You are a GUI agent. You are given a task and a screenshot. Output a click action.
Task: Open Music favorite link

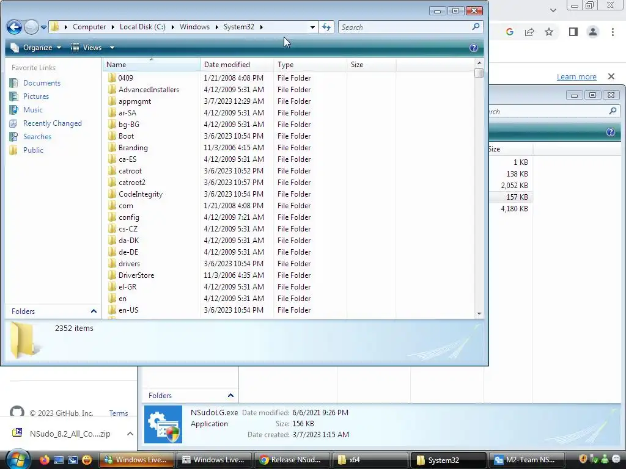tap(33, 110)
